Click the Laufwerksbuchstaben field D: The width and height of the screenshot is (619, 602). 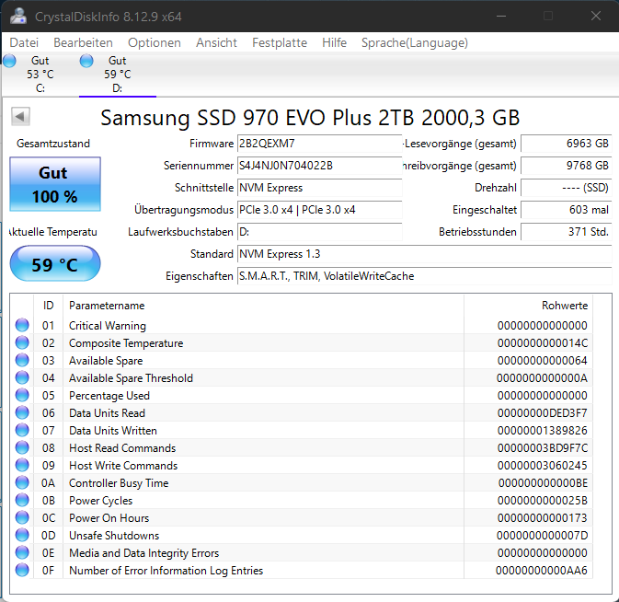tap(319, 232)
